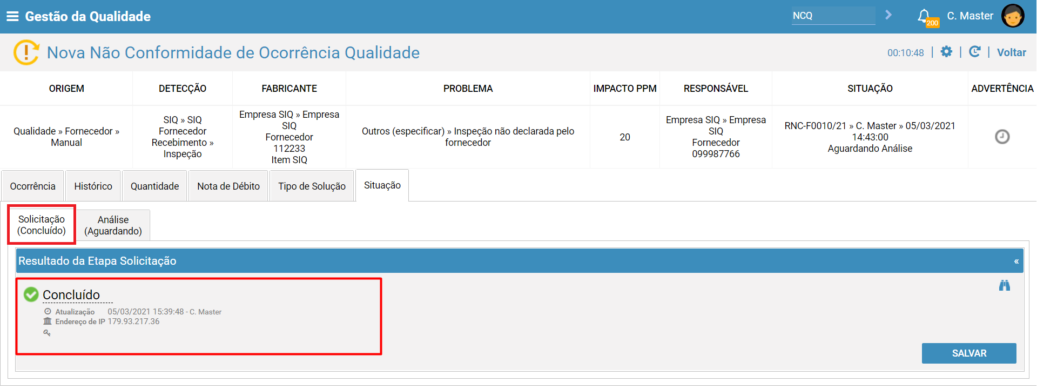The image size is (1037, 389).
Task: Click the 'Nova Não Conformidade de Ocorrência Qualidade' heading
Action: [233, 52]
